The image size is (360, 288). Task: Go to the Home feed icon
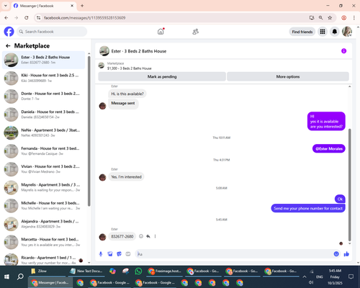click(x=161, y=32)
